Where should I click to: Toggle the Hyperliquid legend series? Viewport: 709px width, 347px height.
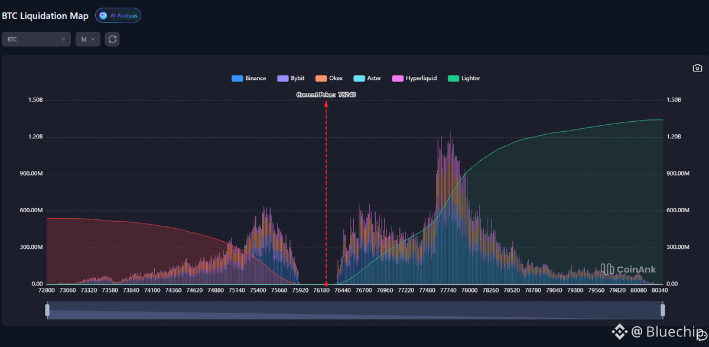(x=414, y=78)
